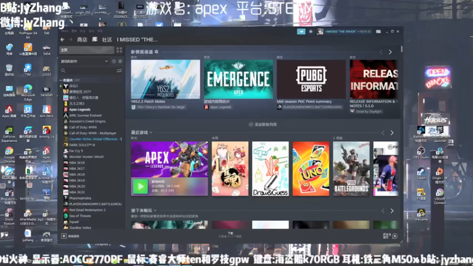Open the news feed settings gear
The image size is (473, 266).
pos(156,52)
